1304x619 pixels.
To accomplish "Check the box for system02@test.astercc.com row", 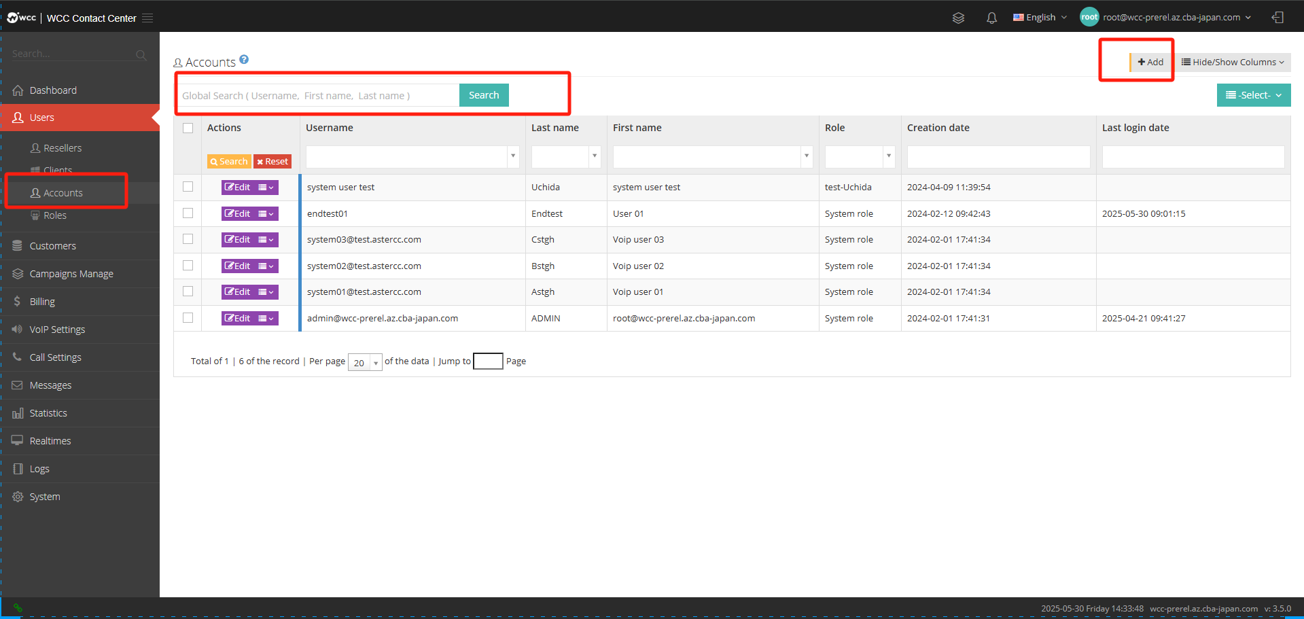I will tap(188, 266).
